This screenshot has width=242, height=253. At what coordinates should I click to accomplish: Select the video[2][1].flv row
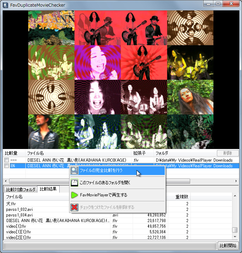tap(118, 237)
